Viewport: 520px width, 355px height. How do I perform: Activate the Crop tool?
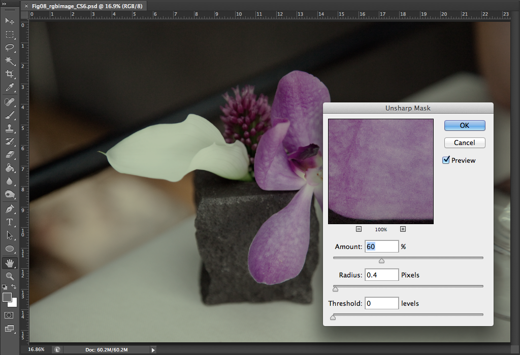pos(9,75)
